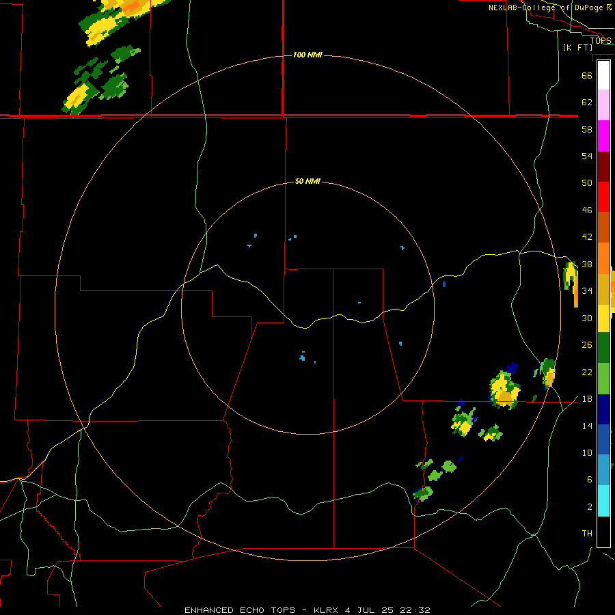Click legend value "30"

click(587, 318)
